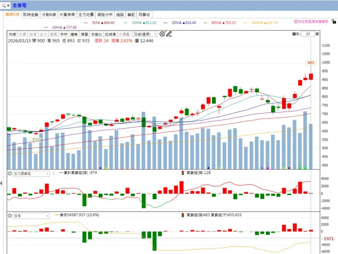Click the latest red candlestick near 935
The height and width of the screenshot is (254, 338).
311,77
